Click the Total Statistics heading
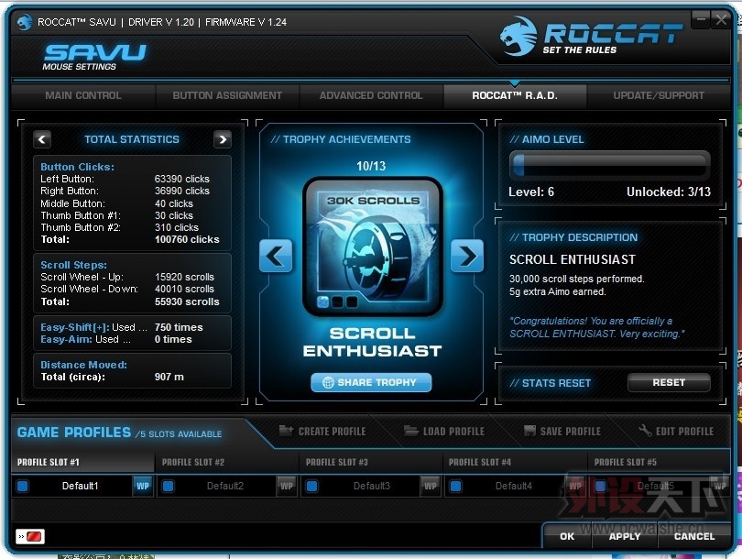This screenshot has width=742, height=559. coord(132,139)
